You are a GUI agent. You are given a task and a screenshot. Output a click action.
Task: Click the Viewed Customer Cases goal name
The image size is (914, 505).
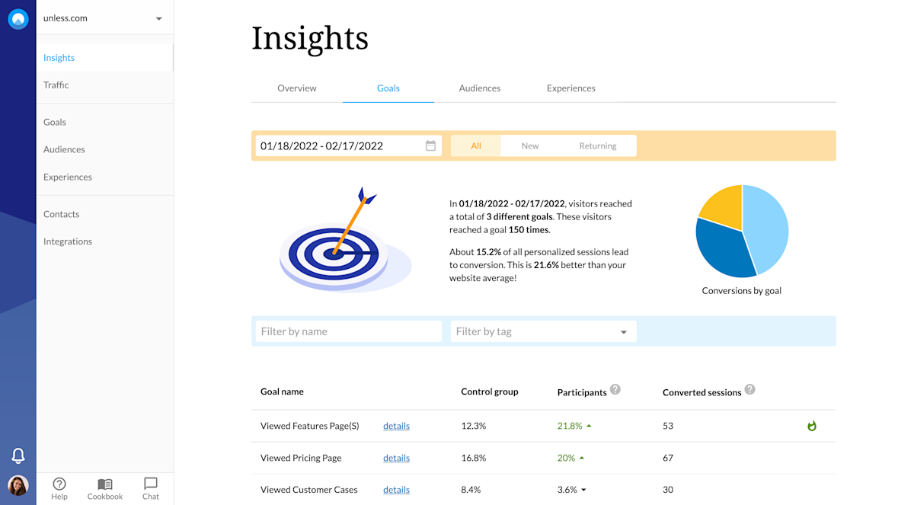[308, 490]
